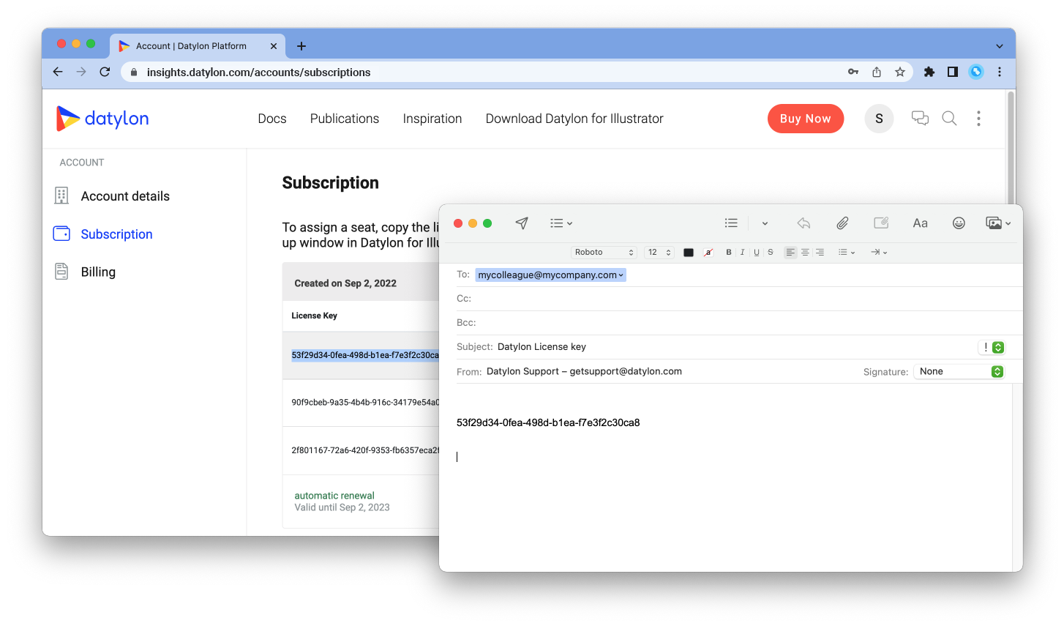This screenshot has height=626, width=1064.
Task: Close the Account | Datylon Platform tab
Action: point(274,46)
